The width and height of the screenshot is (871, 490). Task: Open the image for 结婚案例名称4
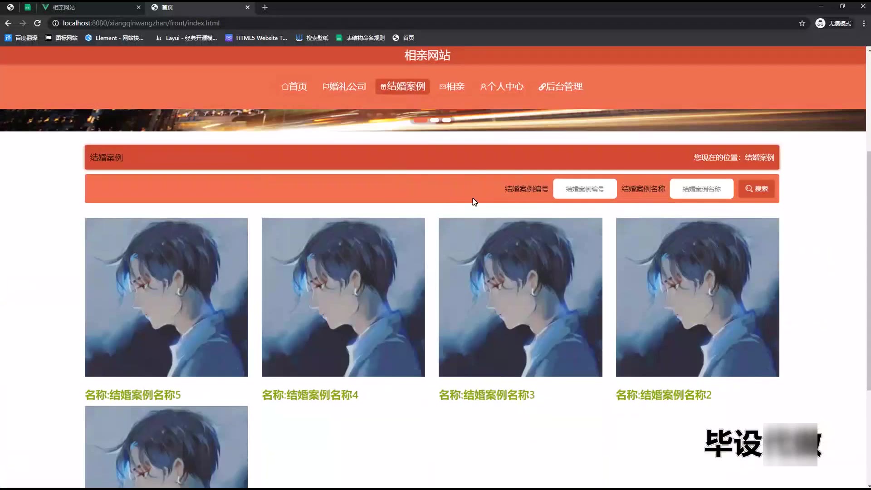343,297
